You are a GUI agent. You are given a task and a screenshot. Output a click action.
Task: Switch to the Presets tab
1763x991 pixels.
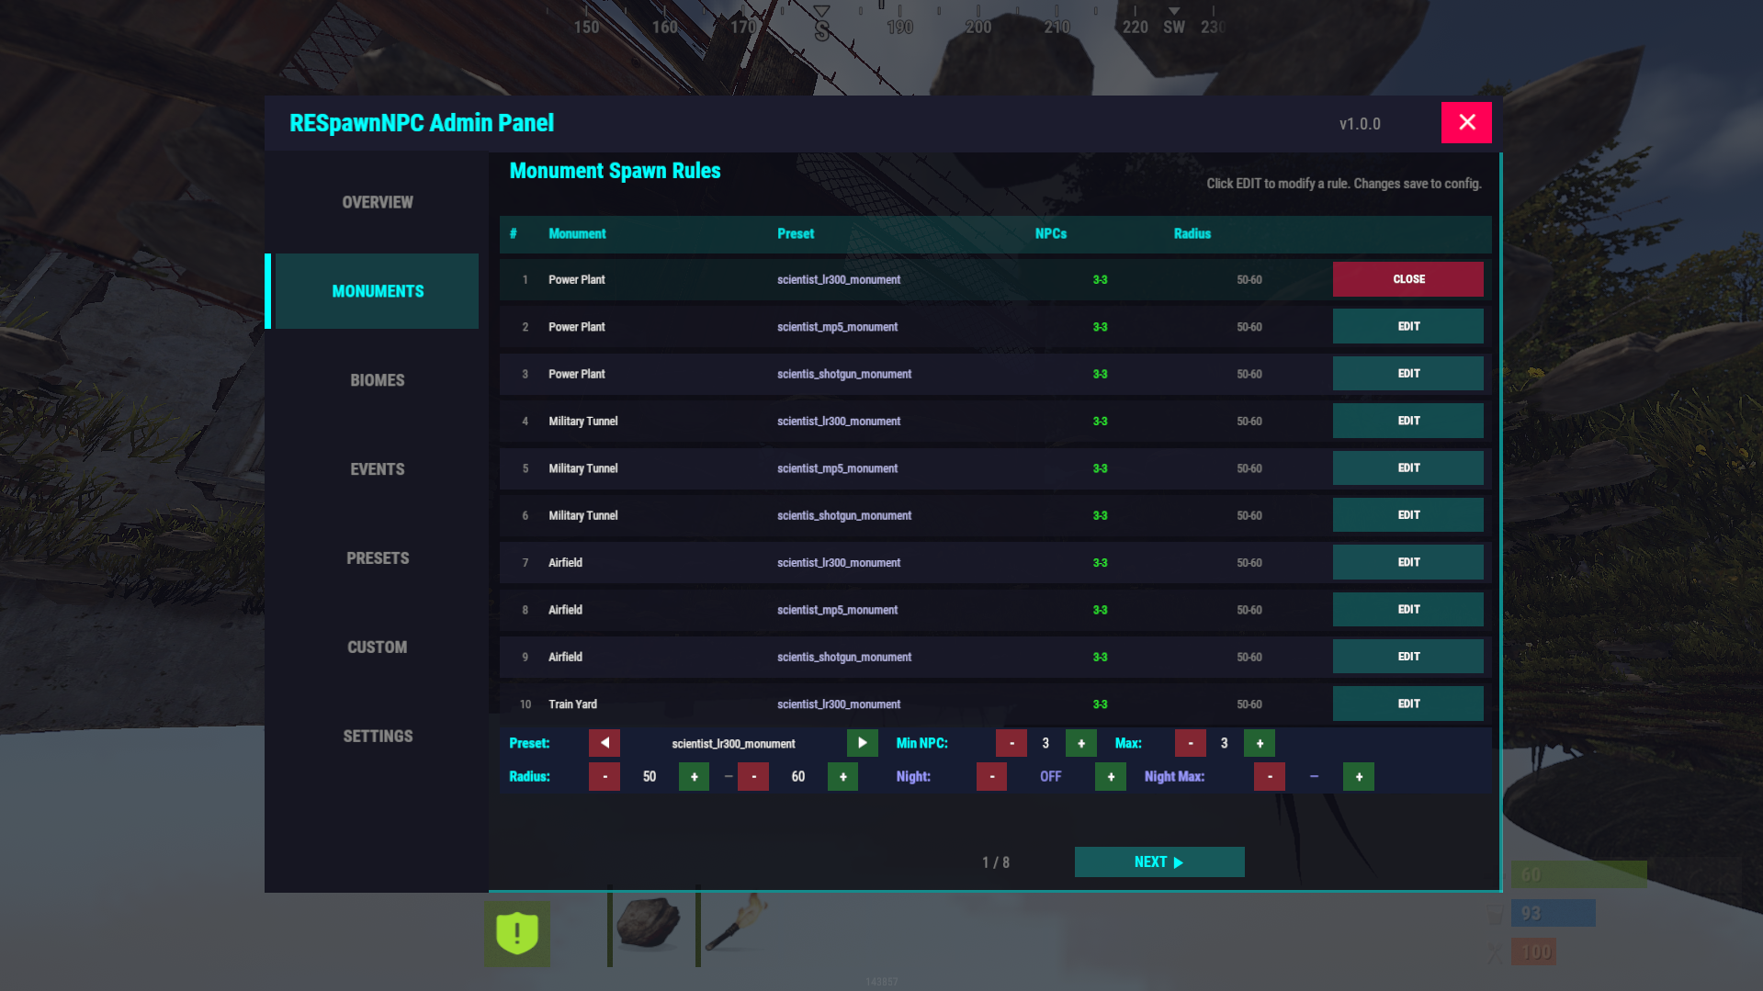click(x=377, y=558)
